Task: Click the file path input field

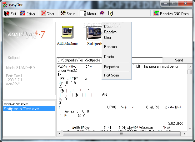Action: 110,60
